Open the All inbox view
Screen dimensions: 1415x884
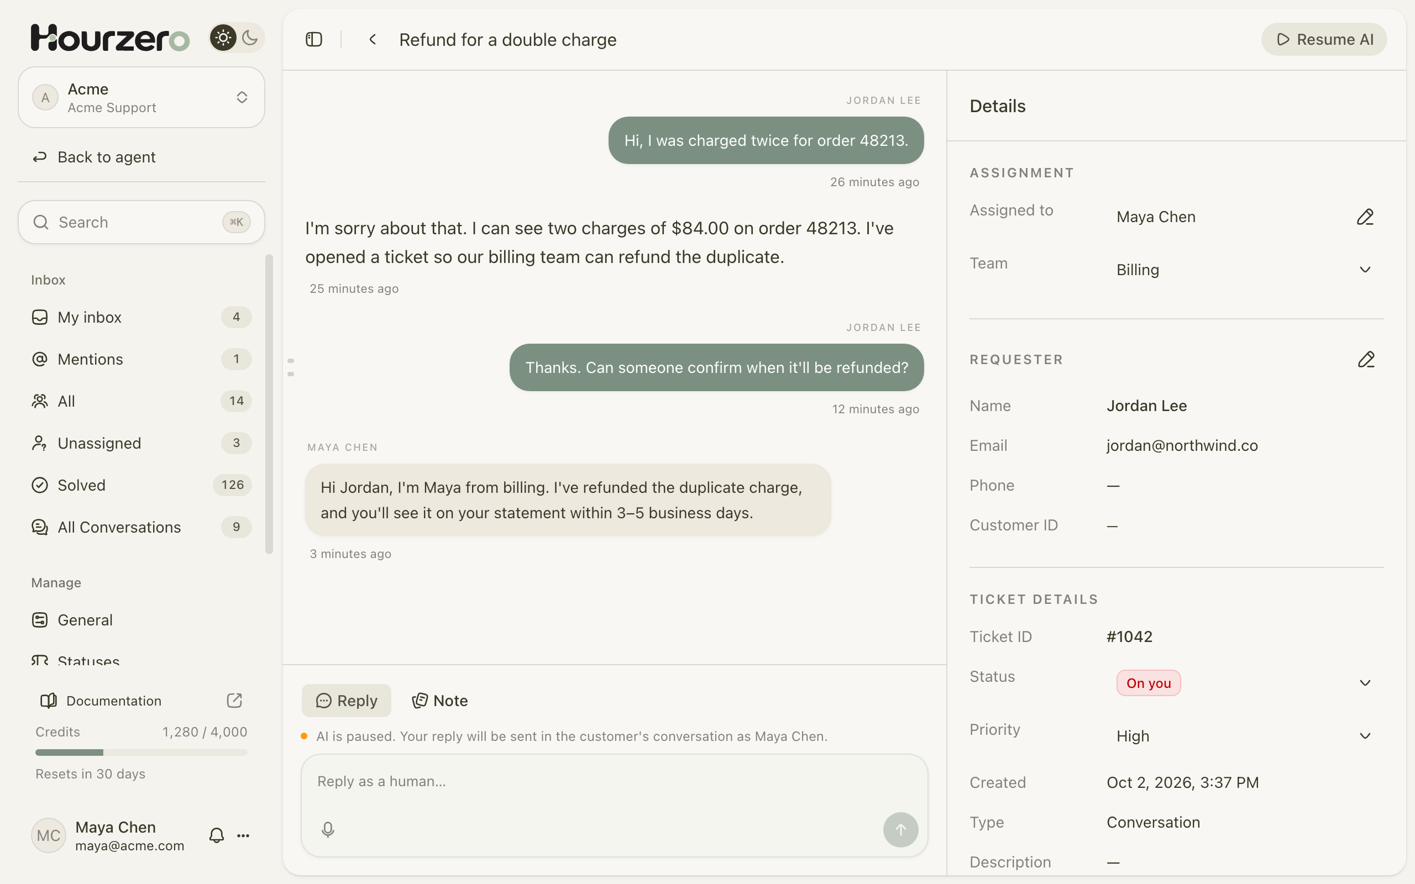pos(141,401)
